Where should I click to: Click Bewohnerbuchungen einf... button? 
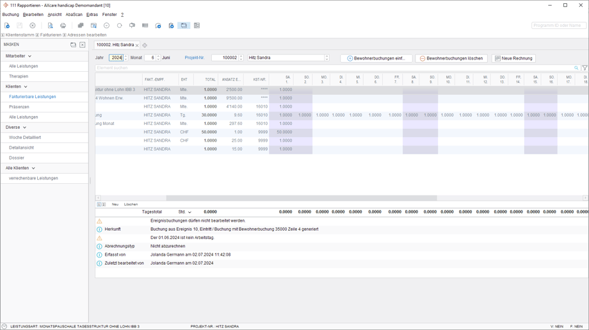[x=376, y=58]
